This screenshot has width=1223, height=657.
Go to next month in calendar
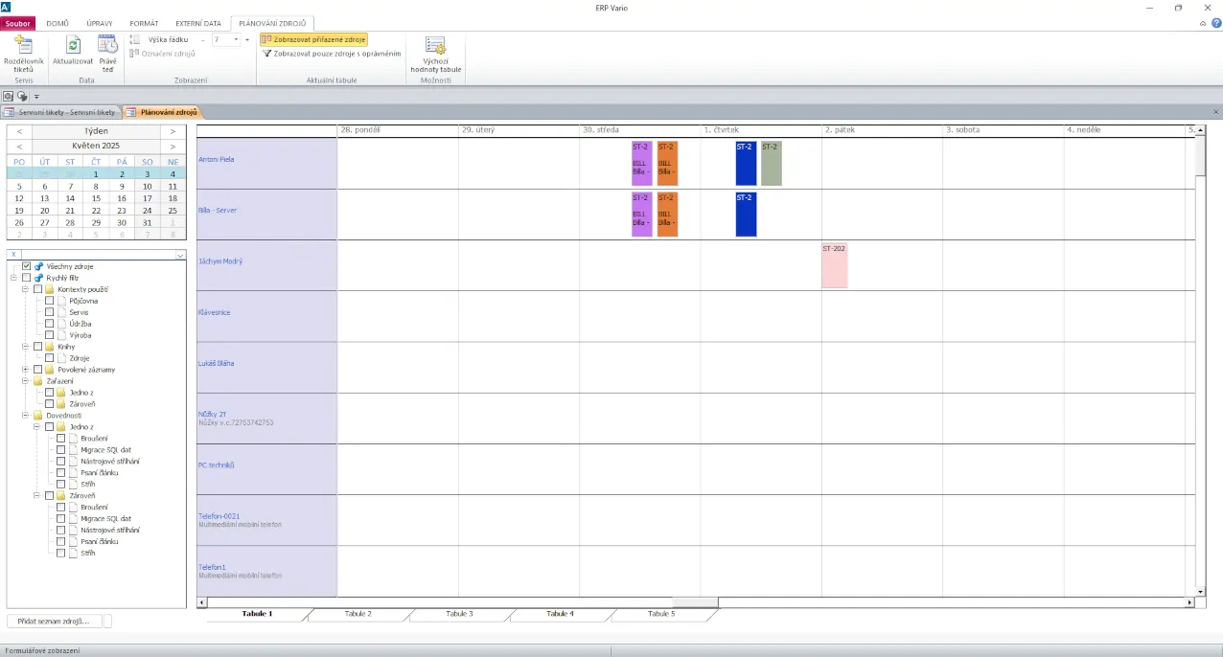173,147
